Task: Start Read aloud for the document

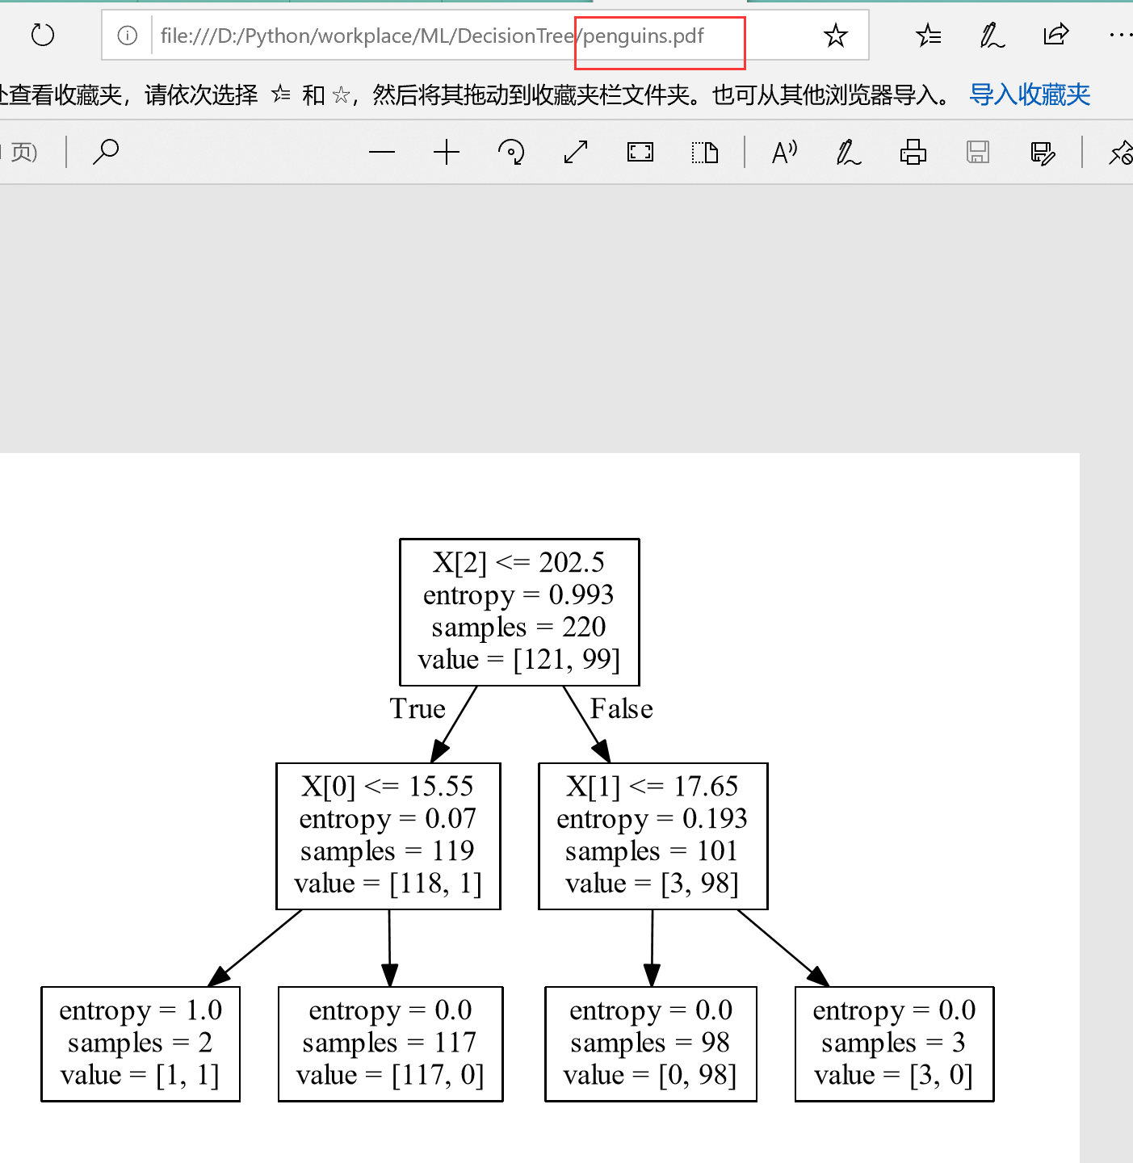Action: pos(783,152)
